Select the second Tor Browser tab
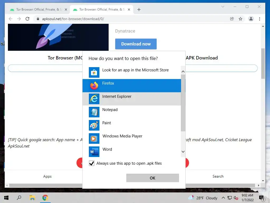 101,10
